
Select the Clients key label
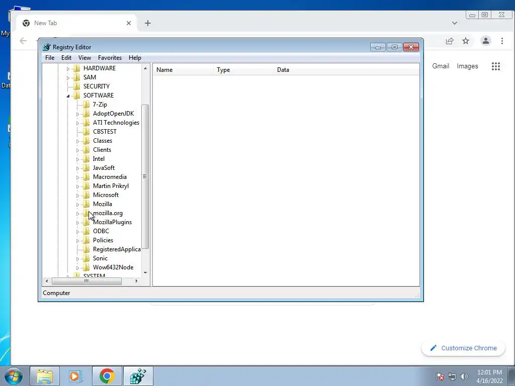[x=102, y=150]
